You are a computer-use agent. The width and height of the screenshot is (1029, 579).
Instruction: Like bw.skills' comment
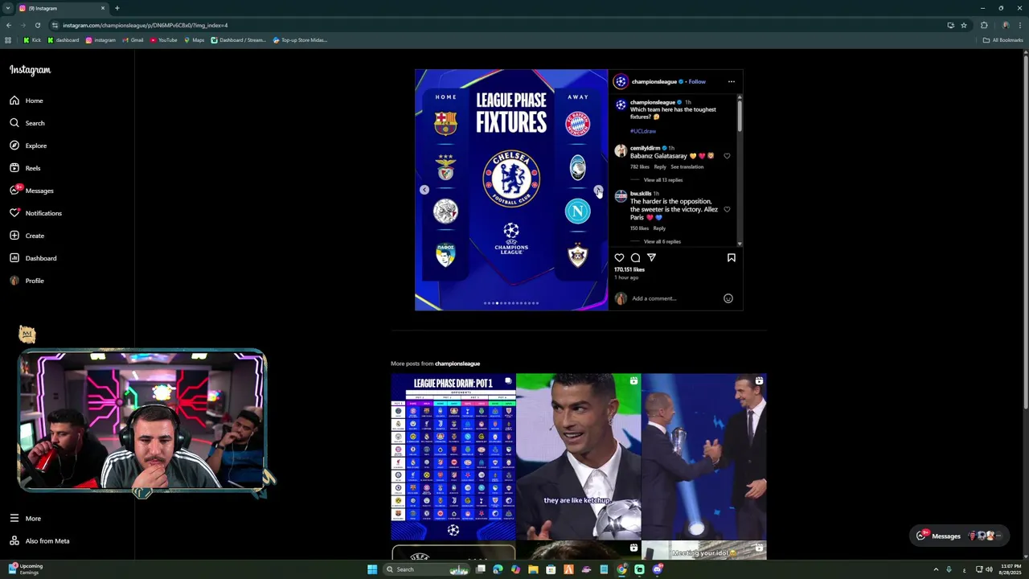click(727, 209)
